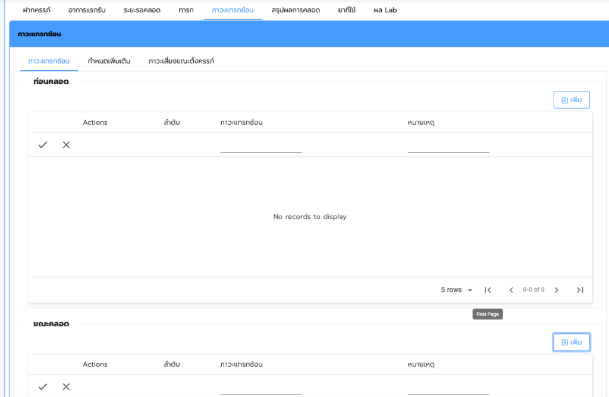Select the กำหนดเพิ่มเติม sub-tab
Screen dimensions: 609x397
(x=109, y=61)
